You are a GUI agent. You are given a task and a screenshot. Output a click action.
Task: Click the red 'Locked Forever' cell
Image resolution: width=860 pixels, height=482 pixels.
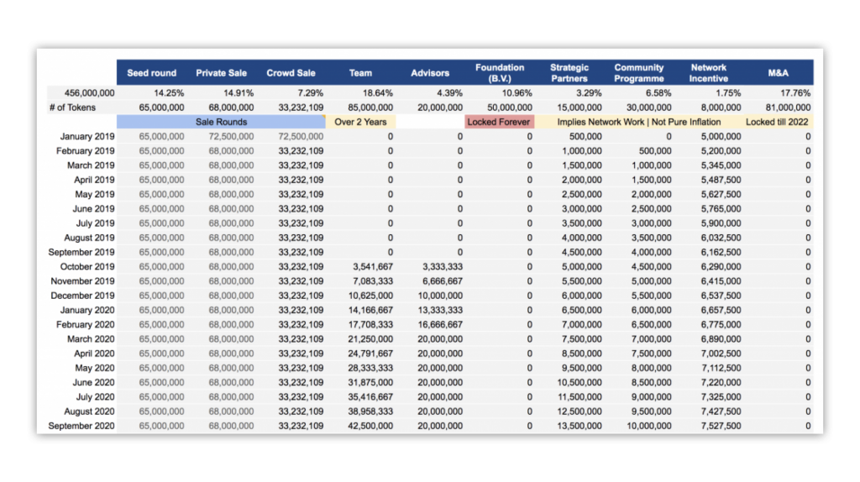coord(499,122)
